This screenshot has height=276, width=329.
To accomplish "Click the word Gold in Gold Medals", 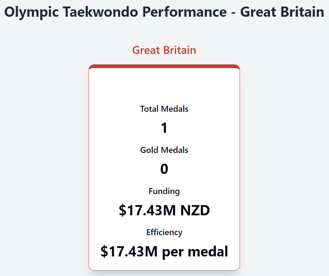I will coord(149,150).
